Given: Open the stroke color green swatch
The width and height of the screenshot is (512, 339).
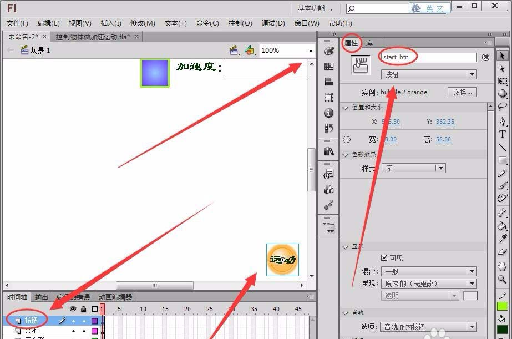Looking at the screenshot, I should click(502, 306).
